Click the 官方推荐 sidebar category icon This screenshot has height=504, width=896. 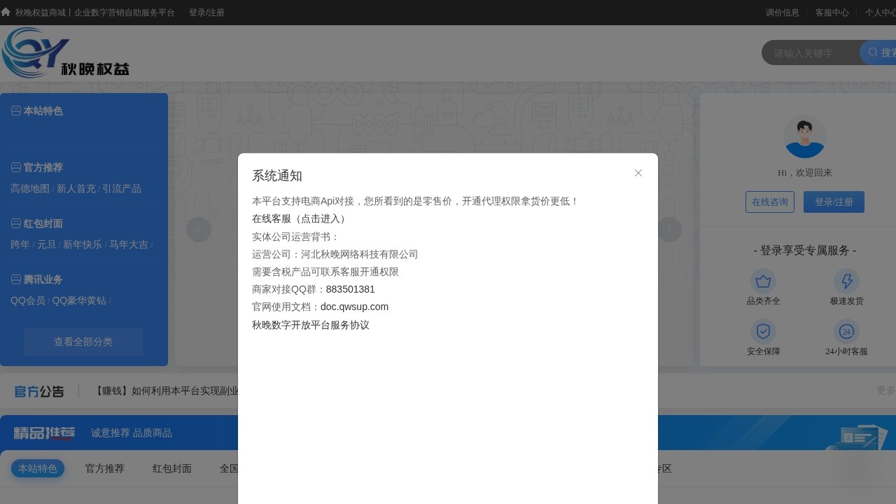tap(16, 167)
